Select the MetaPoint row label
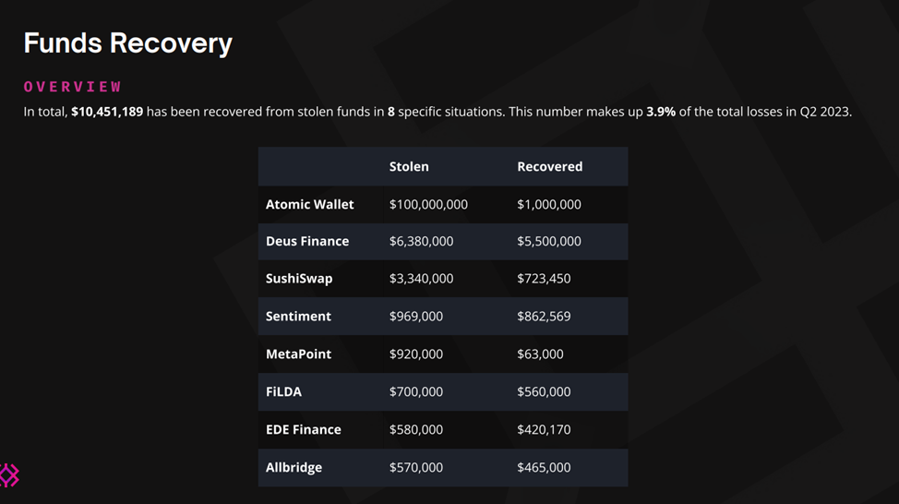The height and width of the screenshot is (504, 899). pos(298,354)
